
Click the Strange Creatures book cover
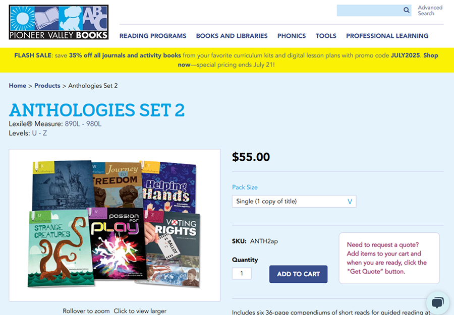[x=61, y=248]
